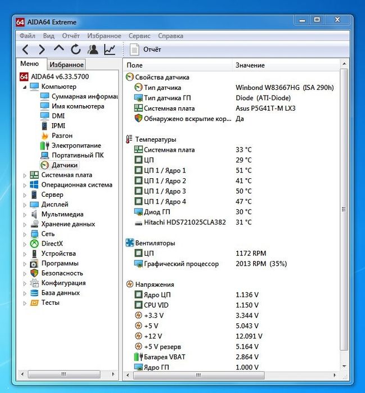
Task: Click the Безопасность shield icon in the tree
Action: click(34, 273)
